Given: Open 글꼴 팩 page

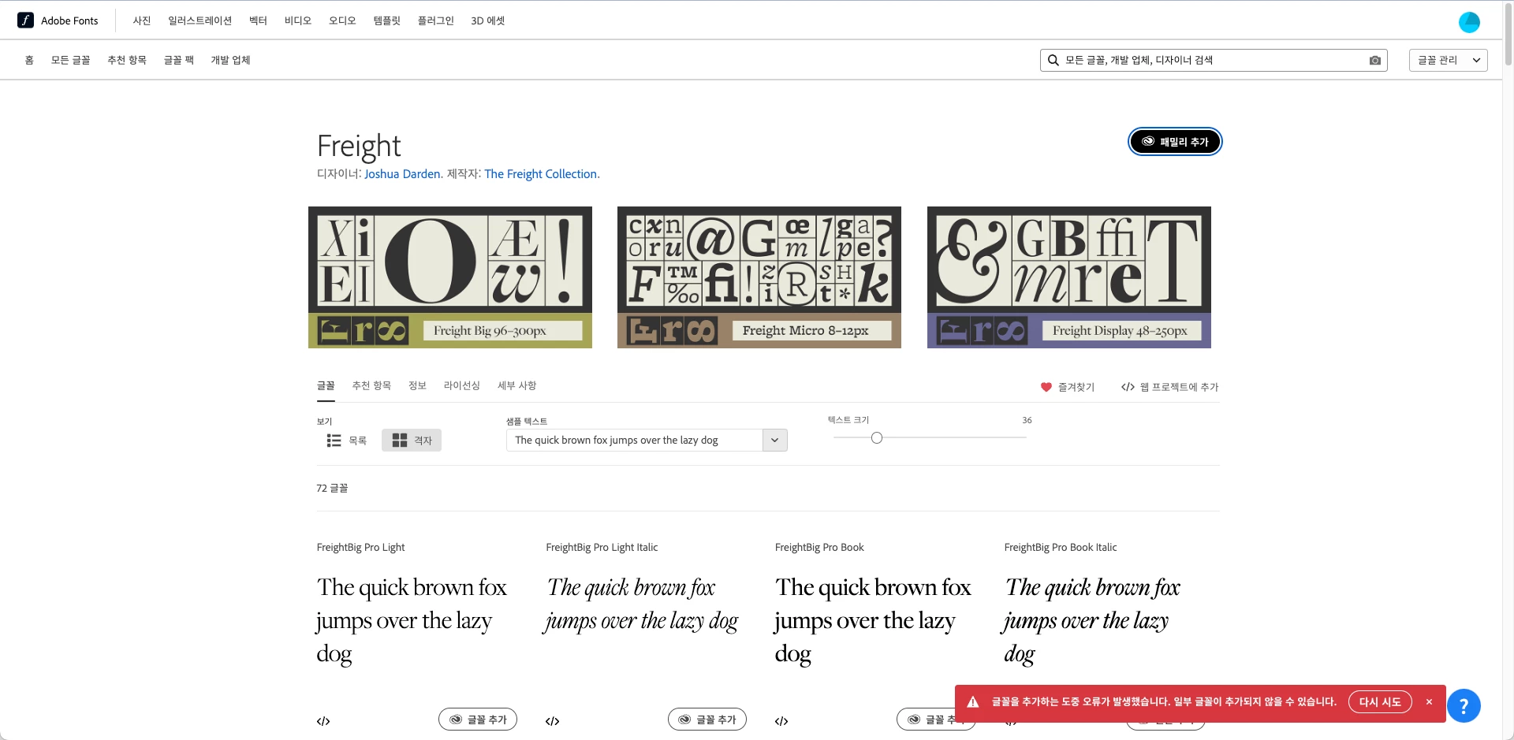Looking at the screenshot, I should pyautogui.click(x=179, y=60).
